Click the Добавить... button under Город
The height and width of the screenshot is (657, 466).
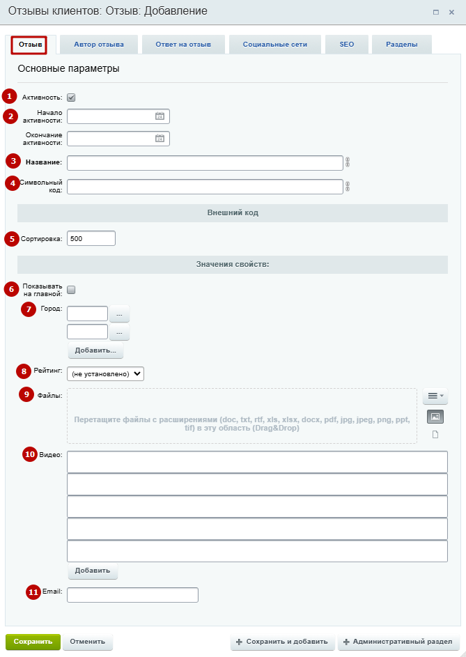(95, 350)
